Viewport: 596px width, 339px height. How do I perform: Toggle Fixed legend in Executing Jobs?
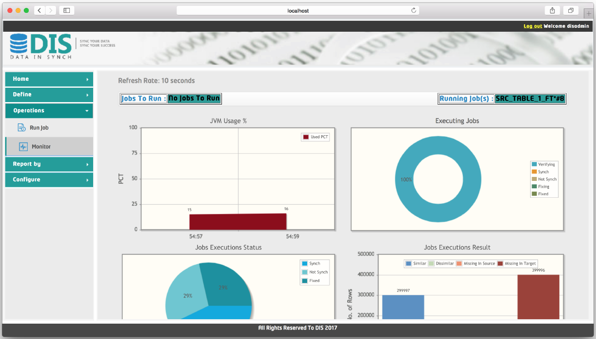tap(541, 194)
